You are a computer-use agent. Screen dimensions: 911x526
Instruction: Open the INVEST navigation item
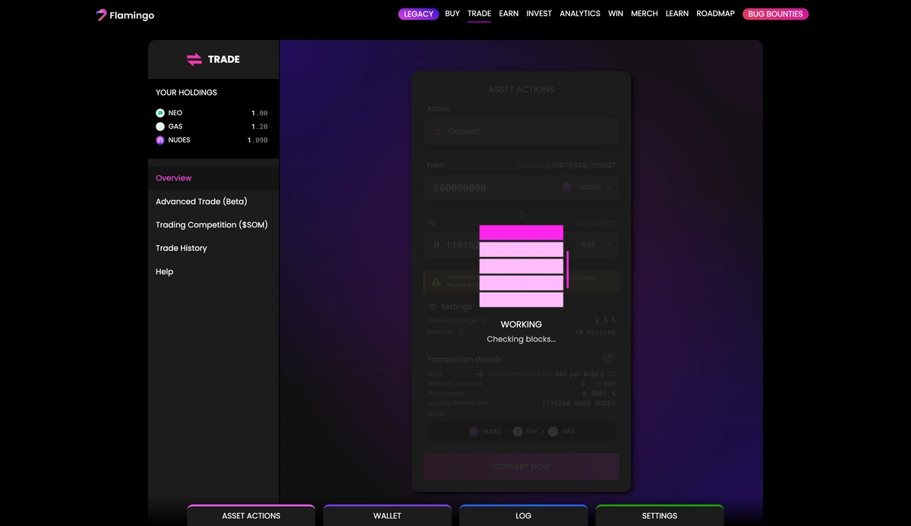pyautogui.click(x=539, y=14)
